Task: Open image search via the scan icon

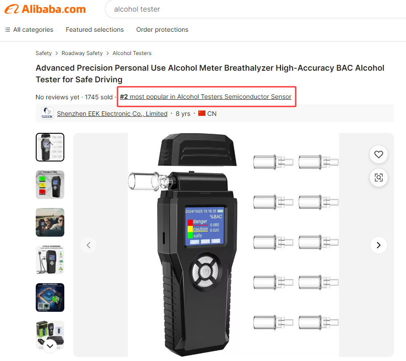Action: [x=379, y=178]
